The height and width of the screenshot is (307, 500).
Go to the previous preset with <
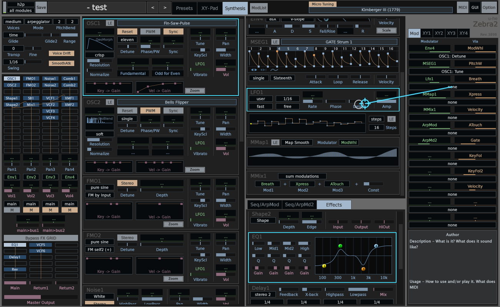click(x=153, y=7)
